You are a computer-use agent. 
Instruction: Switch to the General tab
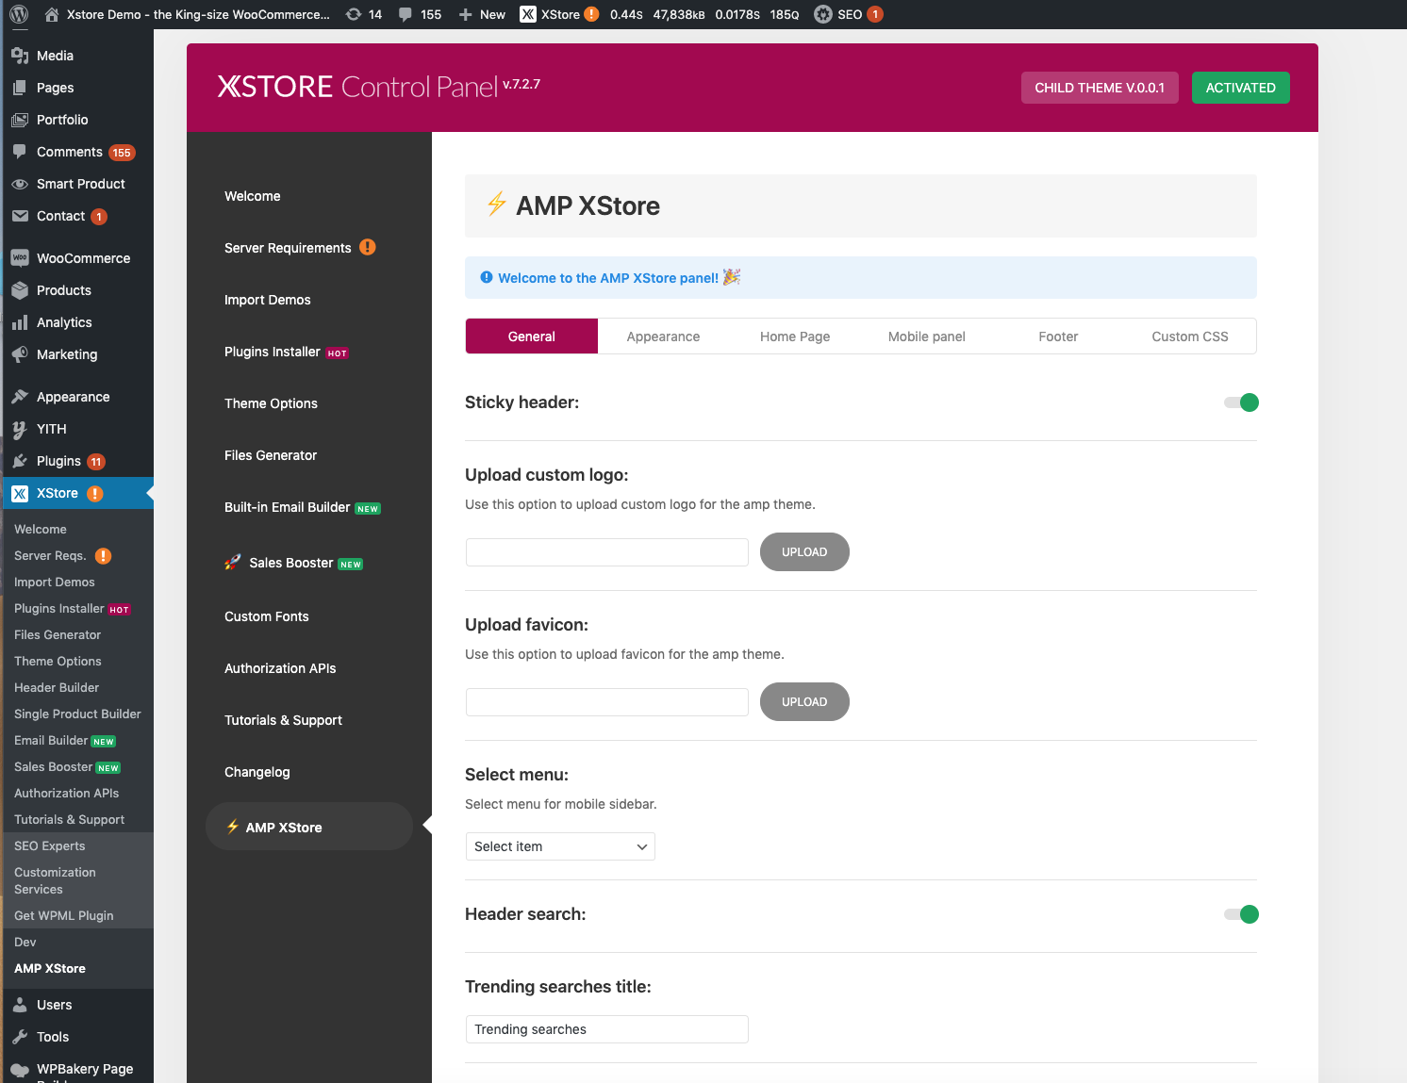pos(532,336)
